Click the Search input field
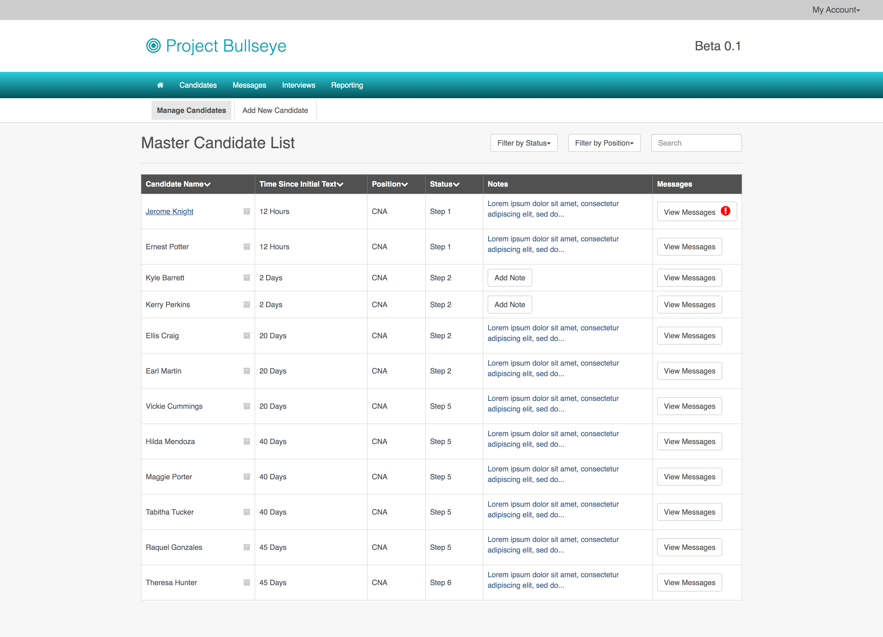This screenshot has width=883, height=637. click(696, 143)
